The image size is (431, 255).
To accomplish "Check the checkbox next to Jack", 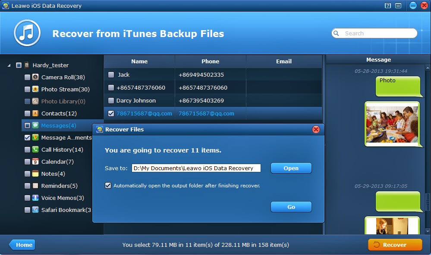I will [x=110, y=74].
